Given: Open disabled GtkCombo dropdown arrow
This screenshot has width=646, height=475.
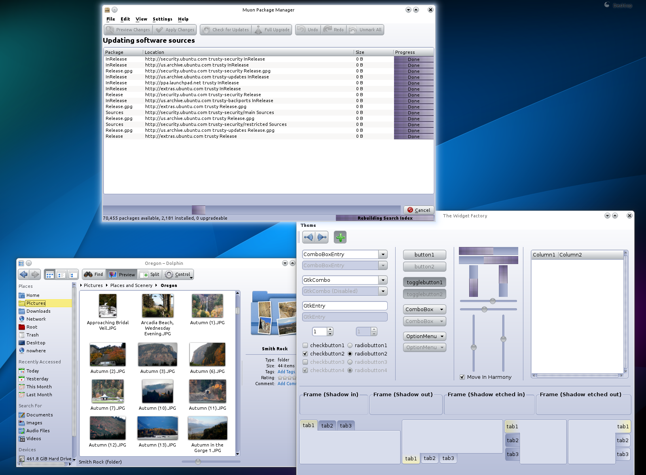Looking at the screenshot, I should tap(383, 291).
